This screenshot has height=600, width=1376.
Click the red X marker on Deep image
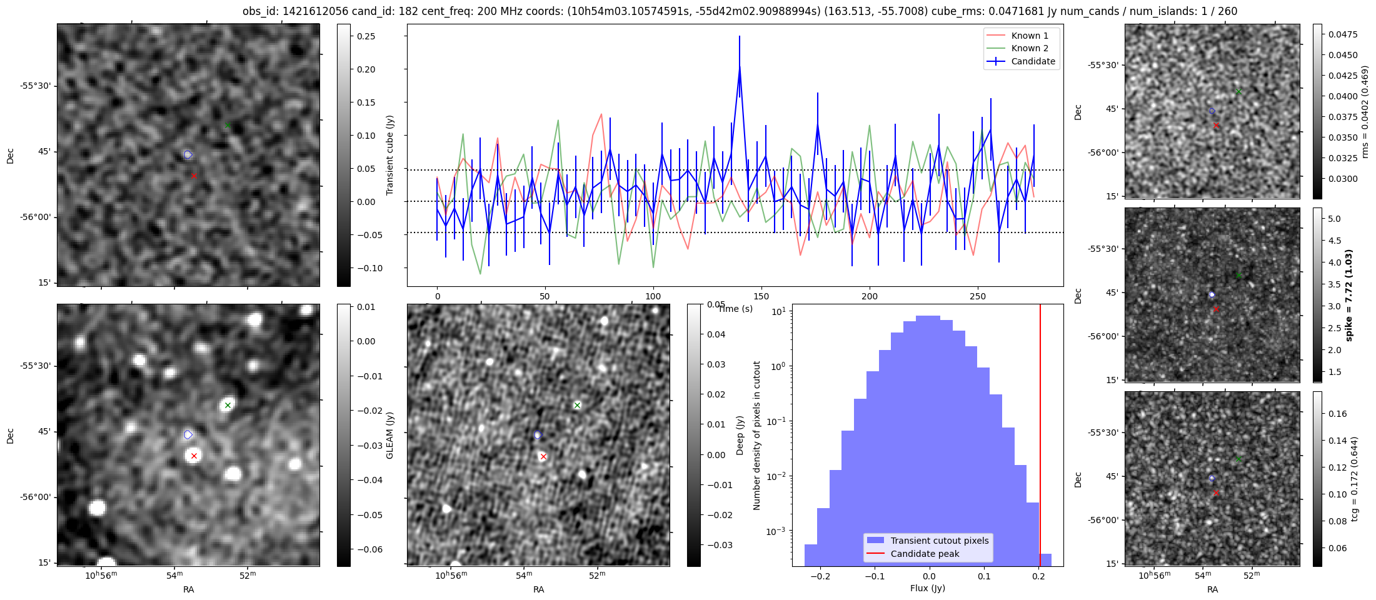pyautogui.click(x=543, y=457)
